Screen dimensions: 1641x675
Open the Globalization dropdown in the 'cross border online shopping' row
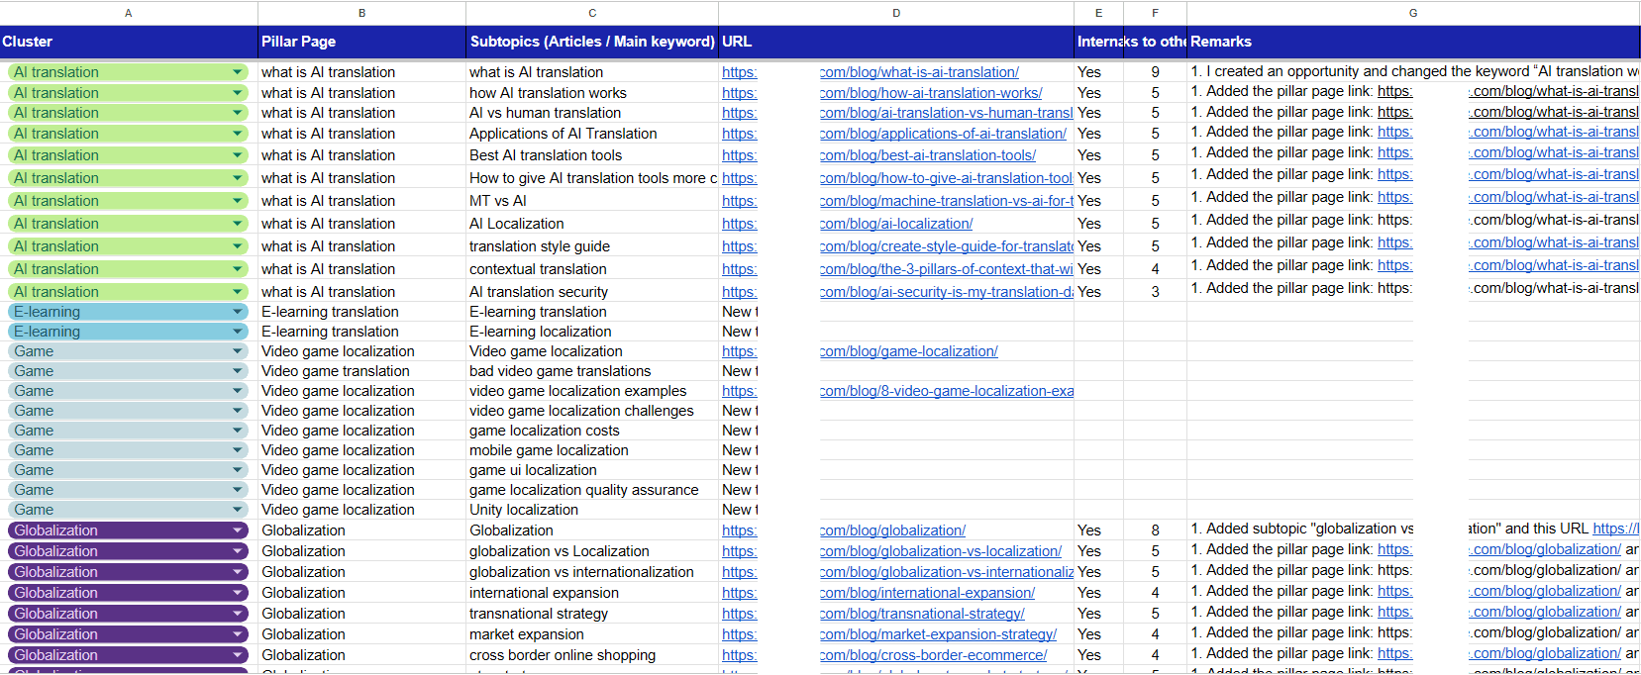tap(238, 655)
